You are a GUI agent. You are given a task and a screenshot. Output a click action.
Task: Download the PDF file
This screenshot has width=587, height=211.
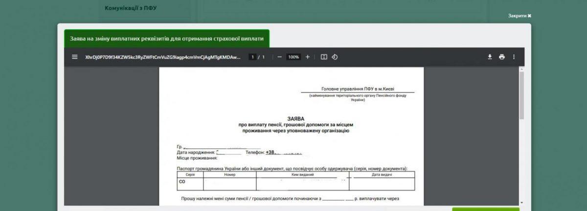(x=490, y=57)
